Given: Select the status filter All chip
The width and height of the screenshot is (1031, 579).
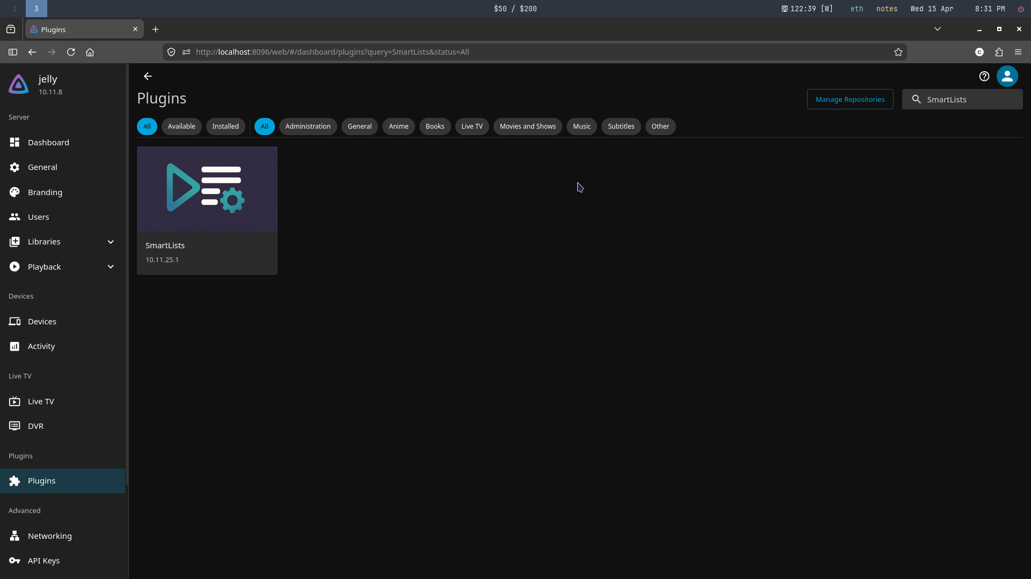Looking at the screenshot, I should tap(147, 127).
